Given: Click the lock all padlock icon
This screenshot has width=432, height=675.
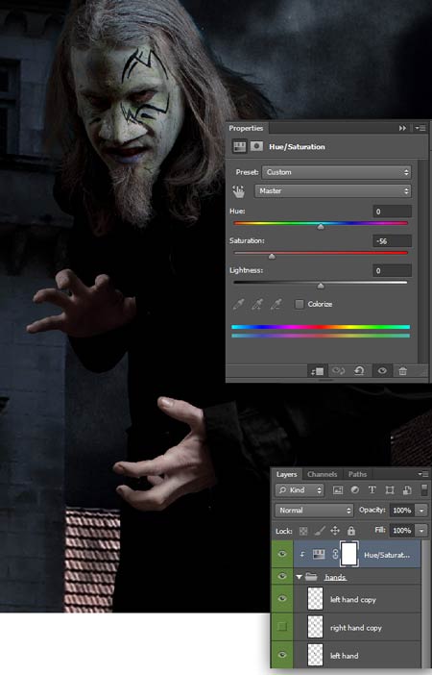Looking at the screenshot, I should (x=351, y=531).
